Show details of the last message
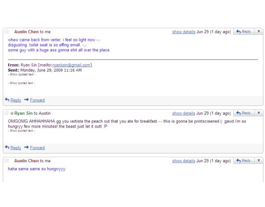This screenshot has height=207, width=265. [x=183, y=161]
